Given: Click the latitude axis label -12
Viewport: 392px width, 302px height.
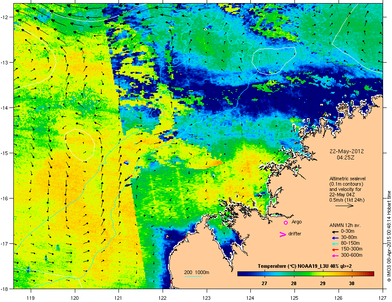Looking at the screenshot, I should click(x=4, y=17).
